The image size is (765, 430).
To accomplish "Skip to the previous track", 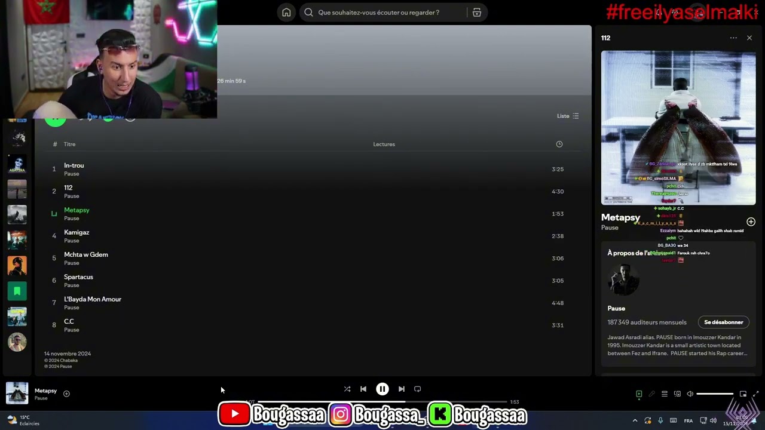I will coord(363,389).
